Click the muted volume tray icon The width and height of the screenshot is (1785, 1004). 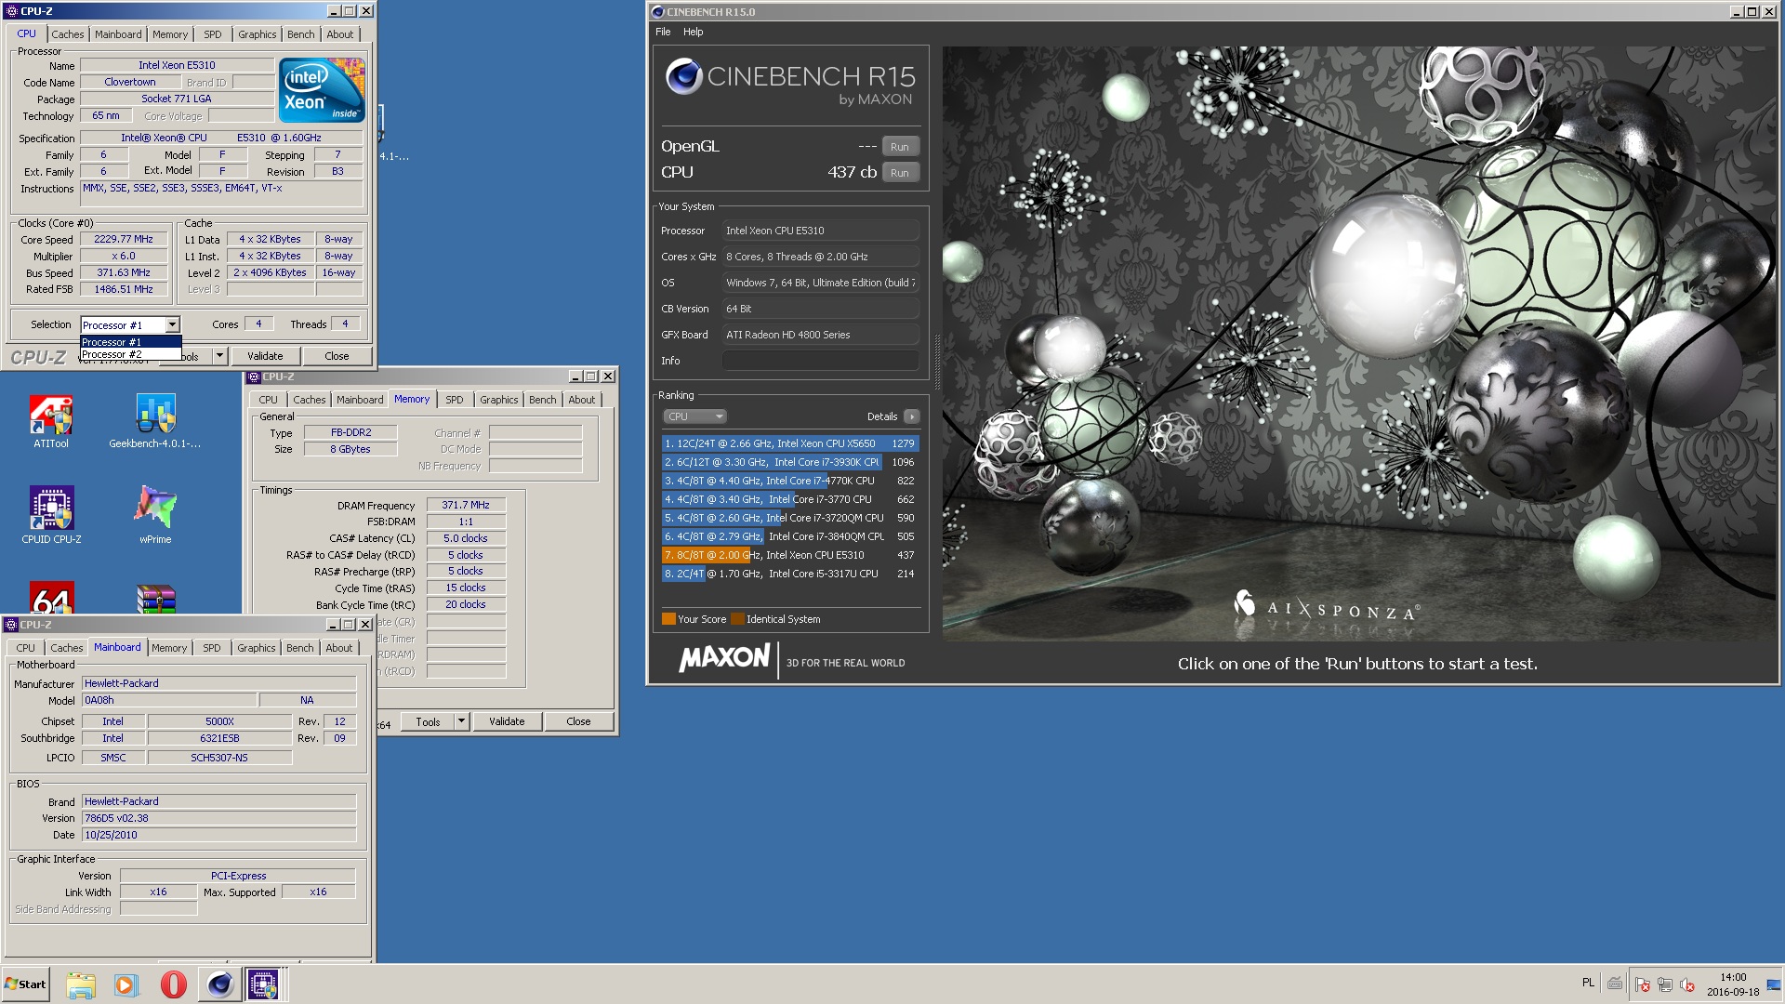[x=1686, y=984]
